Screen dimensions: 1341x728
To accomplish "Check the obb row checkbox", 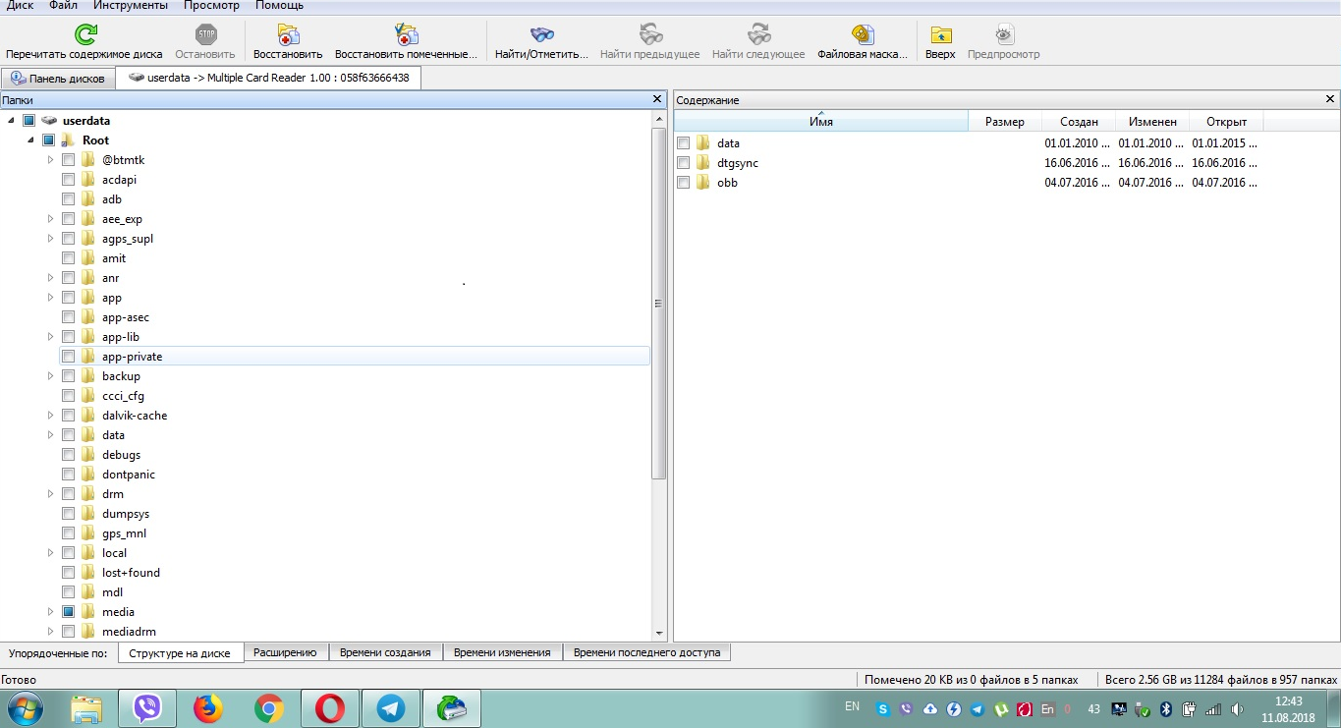I will [x=684, y=183].
